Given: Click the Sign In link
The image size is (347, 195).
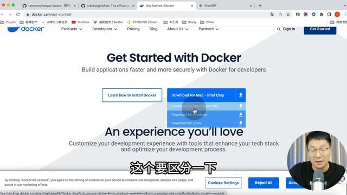Looking at the screenshot, I should [x=289, y=29].
